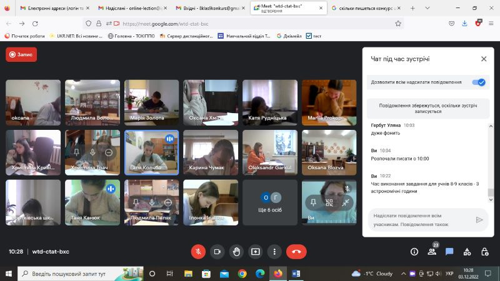Open the Navchalnyi viddil bookmark
The image size is (500, 281).
tap(244, 36)
